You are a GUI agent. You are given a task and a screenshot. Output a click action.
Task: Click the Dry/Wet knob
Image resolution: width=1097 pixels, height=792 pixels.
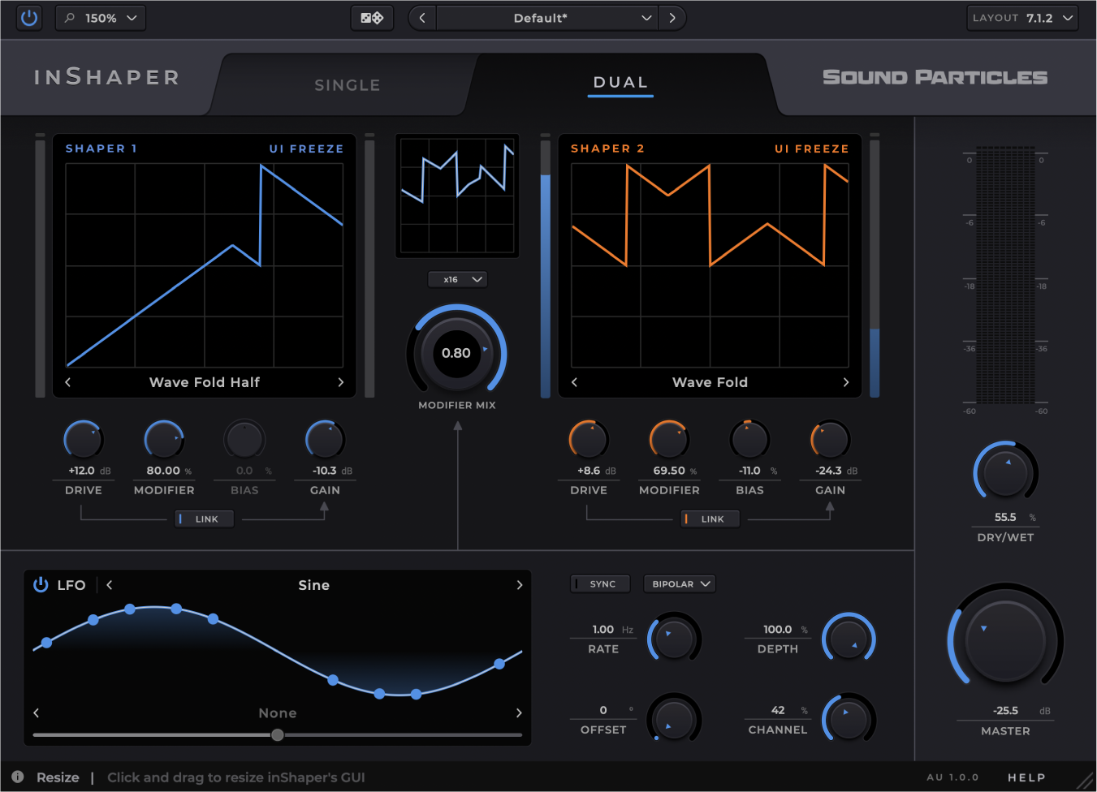pyautogui.click(x=1006, y=473)
